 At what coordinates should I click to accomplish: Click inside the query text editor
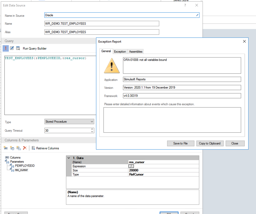pos(50,85)
